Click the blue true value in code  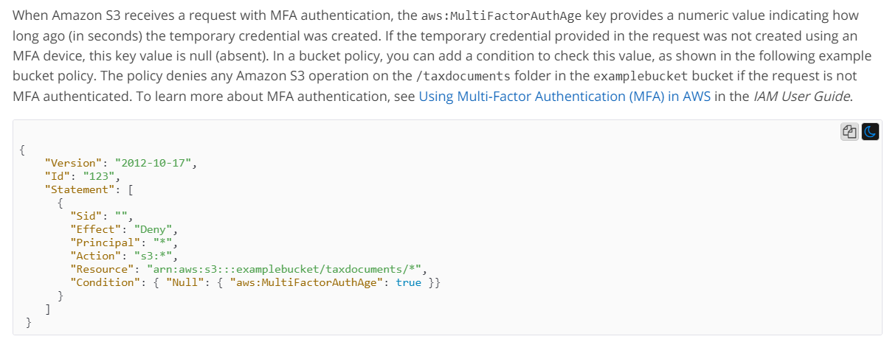[x=409, y=282]
